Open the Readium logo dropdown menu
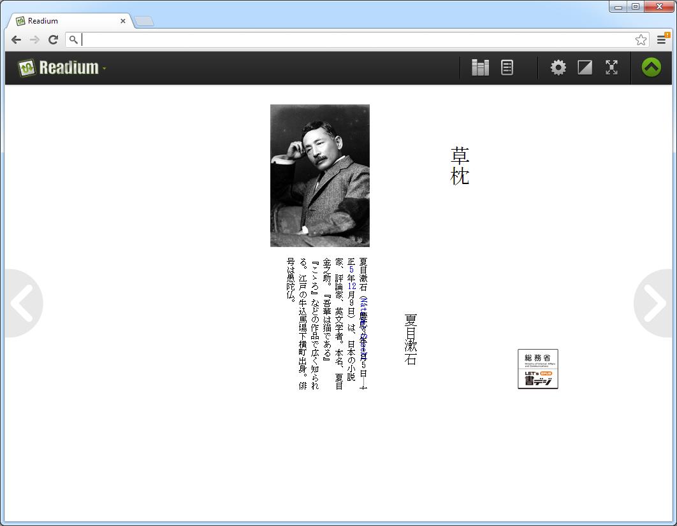 pyautogui.click(x=62, y=68)
